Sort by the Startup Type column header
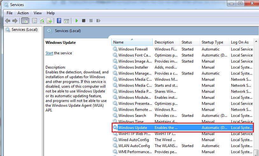The image size is (259, 156). coord(214,42)
